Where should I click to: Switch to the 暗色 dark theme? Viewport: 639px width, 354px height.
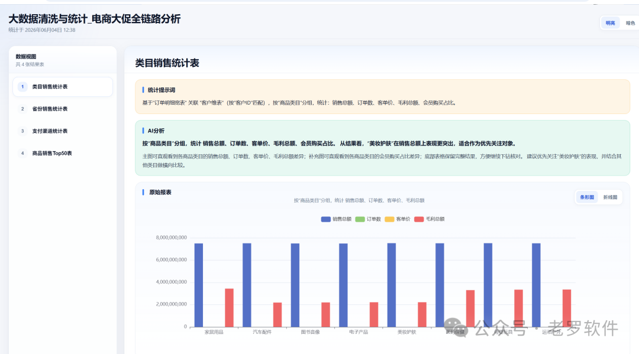tap(630, 23)
